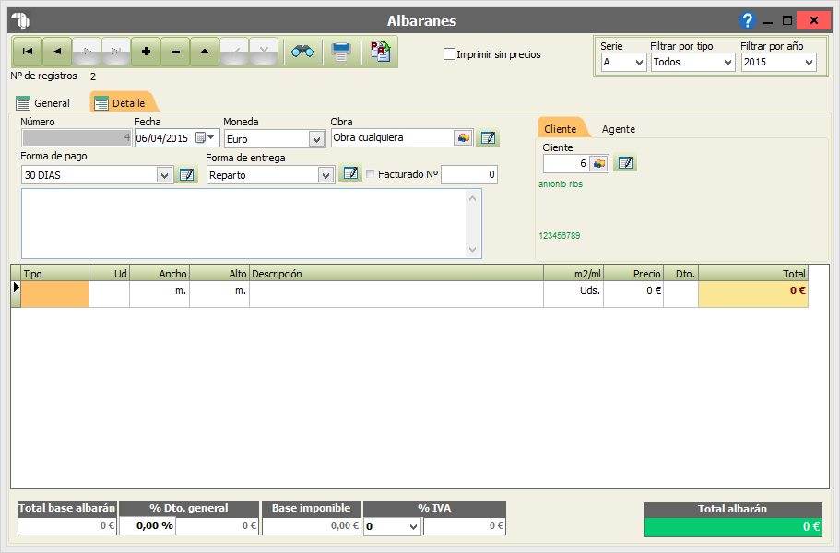Screen dimensions: 840x553
Task: Expand the Moneda combo box
Action: pos(316,139)
